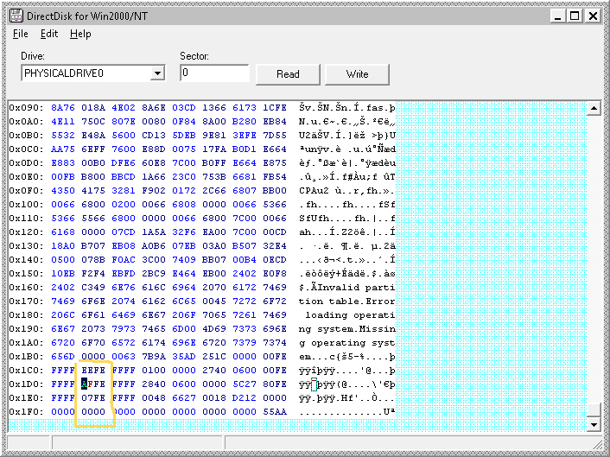Click the 0x090 offset label
Viewport: 610px width, 457px height.
coord(27,108)
